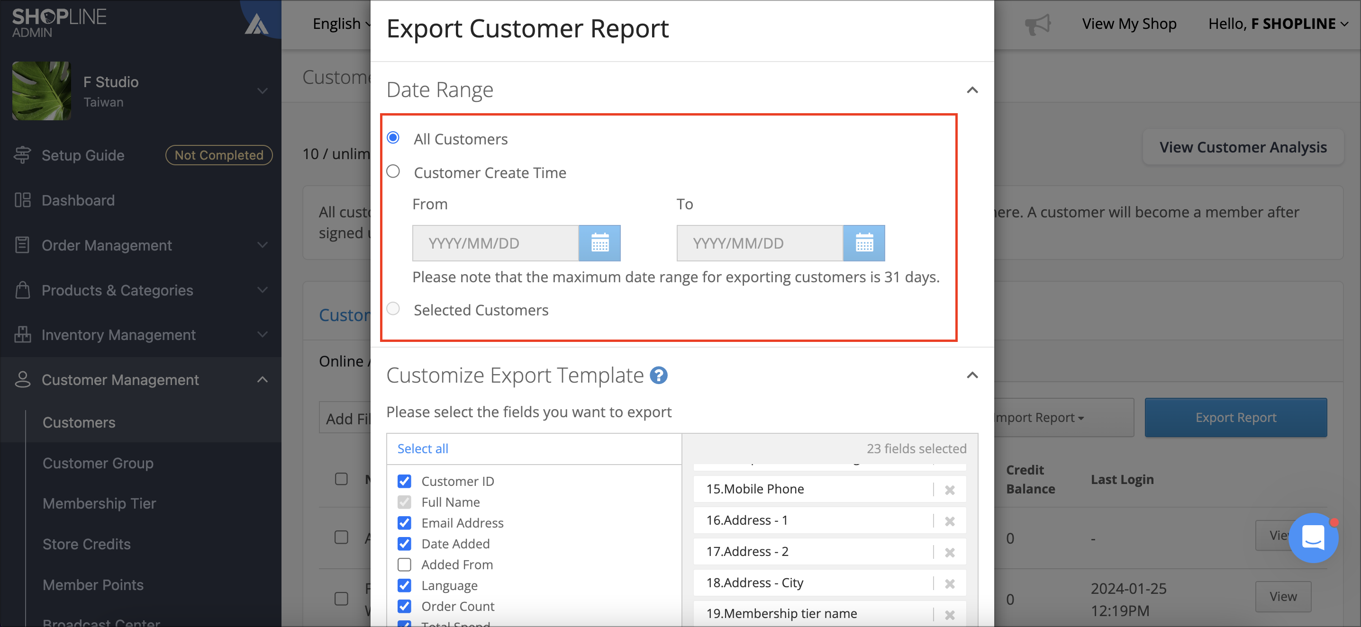This screenshot has height=627, width=1361.
Task: Uncheck the Date Added field checkbox
Action: pyautogui.click(x=404, y=544)
